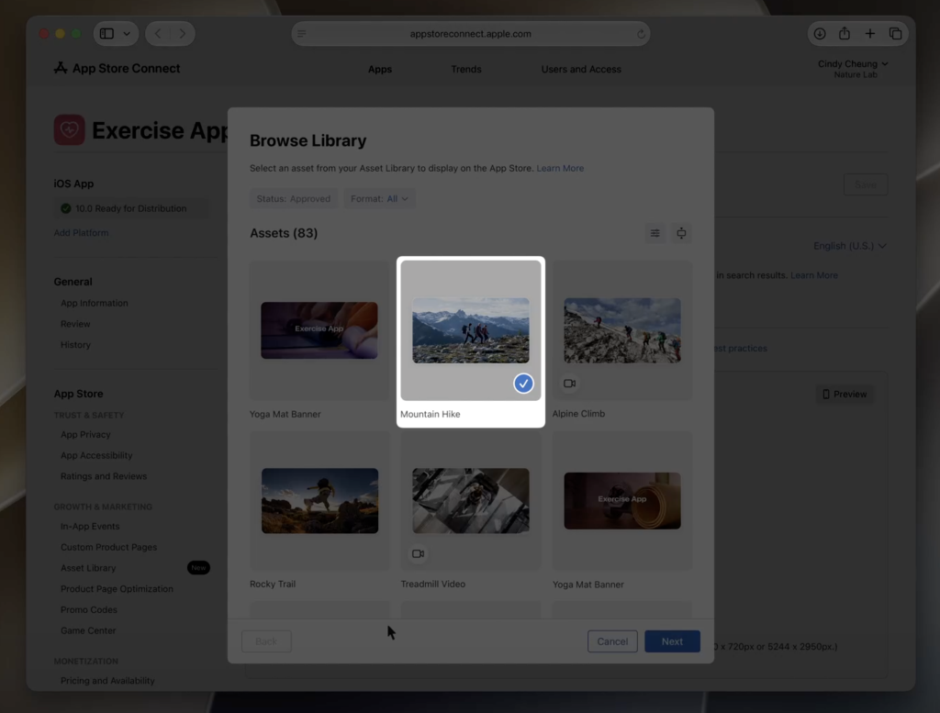Open App Accessibility in the sidebar
940x713 pixels.
[x=95, y=455]
